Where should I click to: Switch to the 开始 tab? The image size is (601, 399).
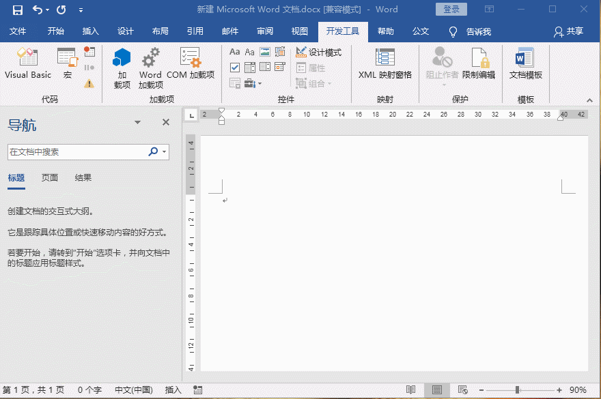click(55, 31)
